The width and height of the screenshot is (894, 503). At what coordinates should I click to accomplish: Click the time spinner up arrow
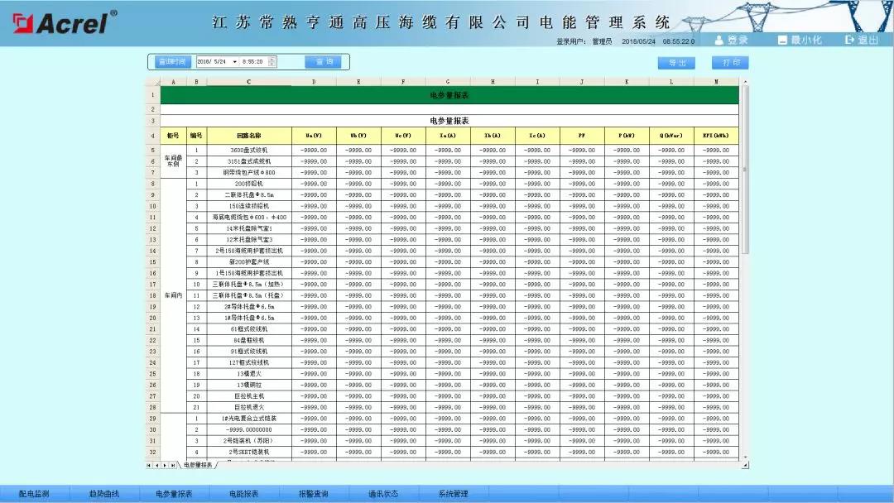(x=272, y=60)
